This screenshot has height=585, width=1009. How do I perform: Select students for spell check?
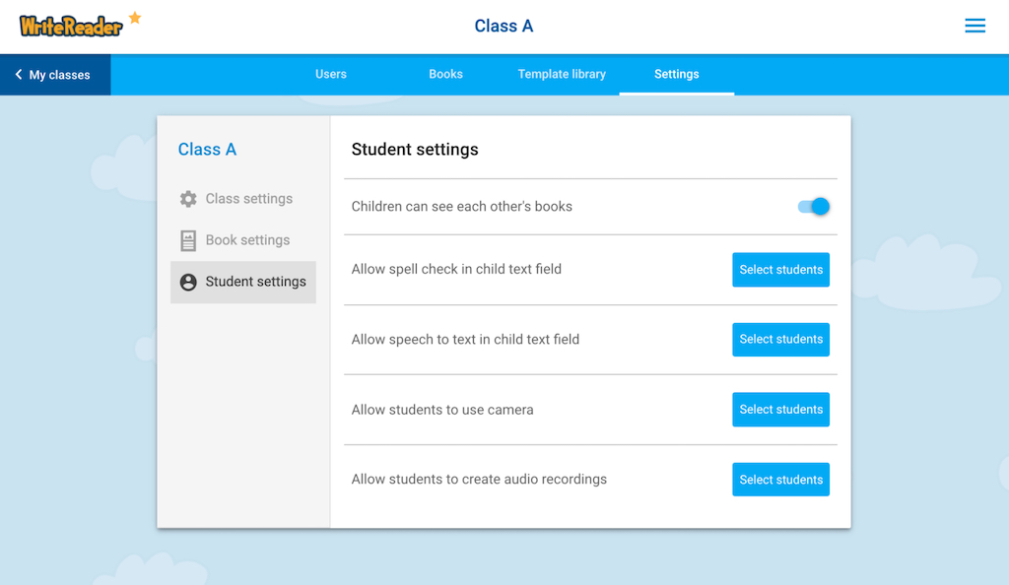point(780,270)
